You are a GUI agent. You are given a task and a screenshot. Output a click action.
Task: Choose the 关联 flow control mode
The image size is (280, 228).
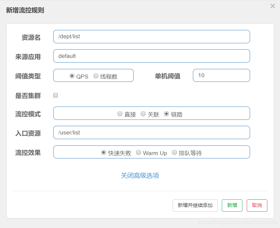point(143,114)
